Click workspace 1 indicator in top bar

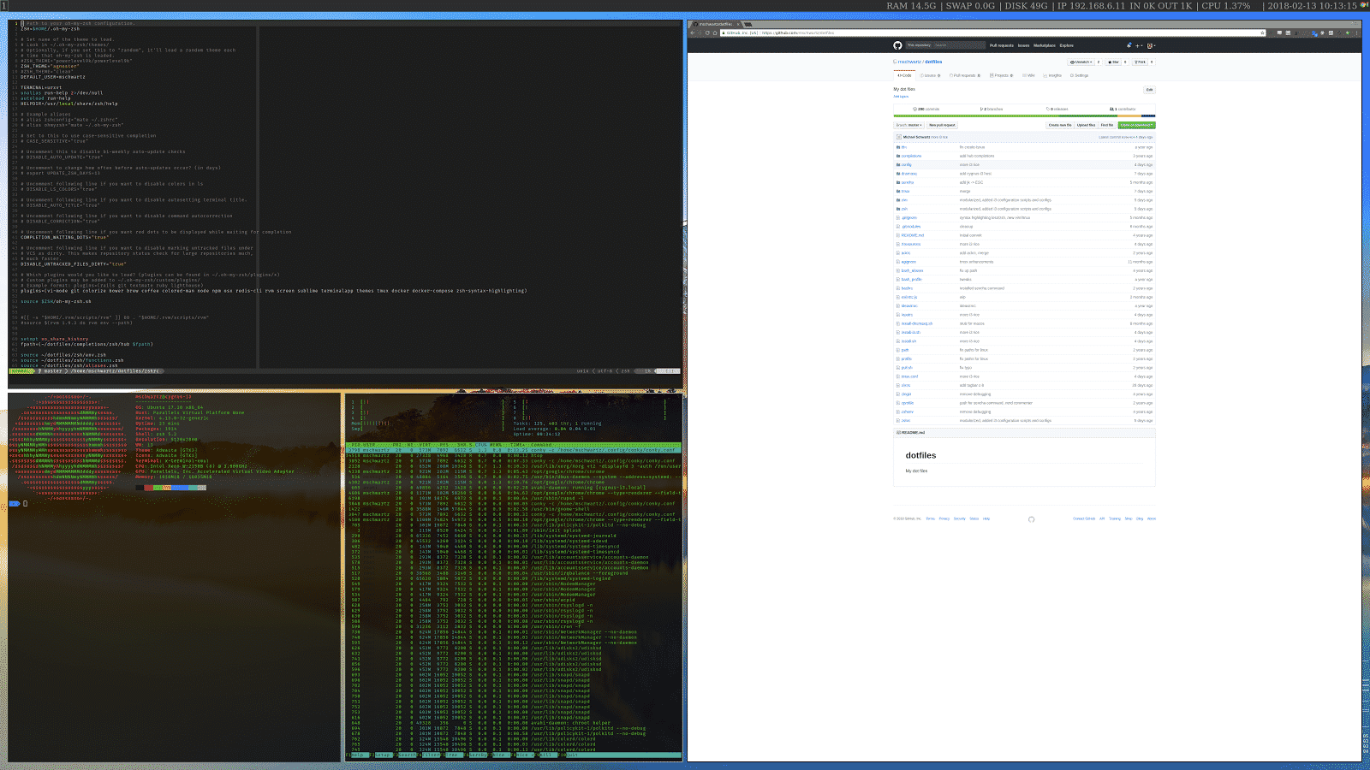[4, 6]
